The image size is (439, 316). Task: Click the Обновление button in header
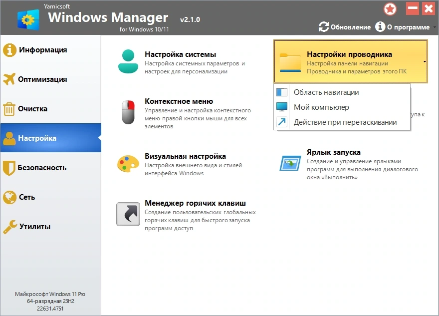pos(345,27)
